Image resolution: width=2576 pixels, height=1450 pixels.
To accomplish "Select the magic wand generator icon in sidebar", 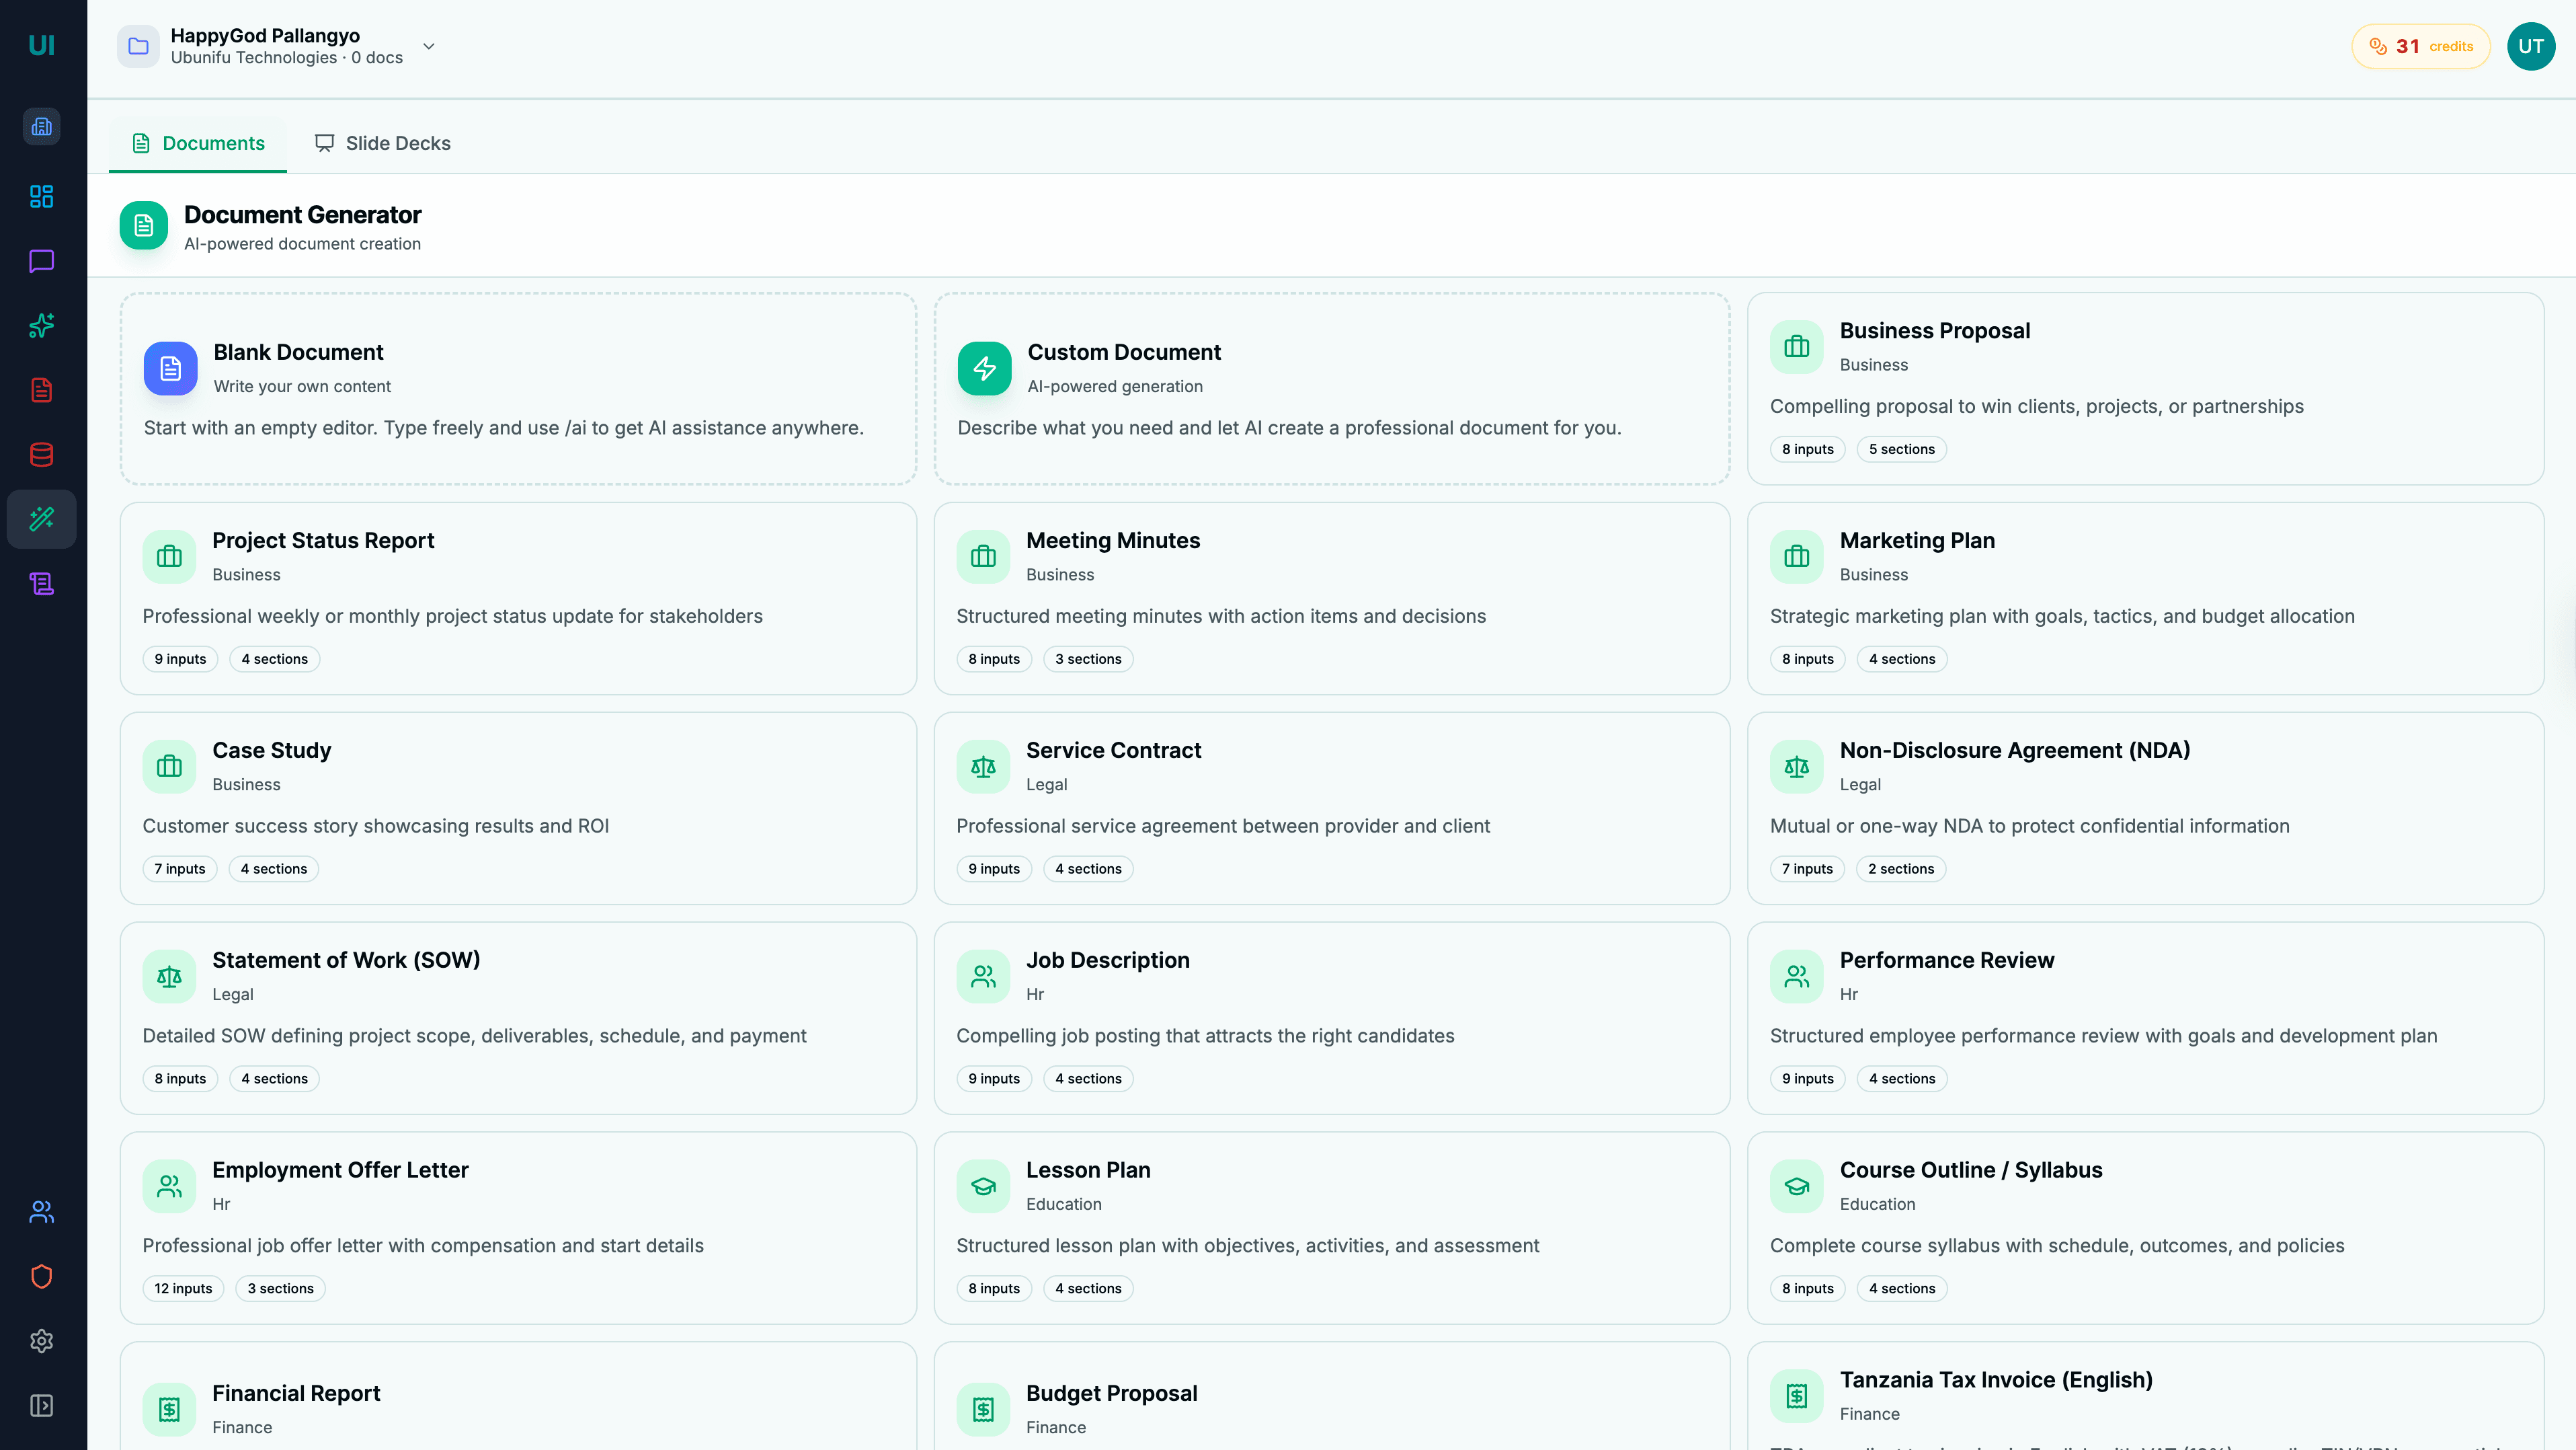I will (42, 519).
